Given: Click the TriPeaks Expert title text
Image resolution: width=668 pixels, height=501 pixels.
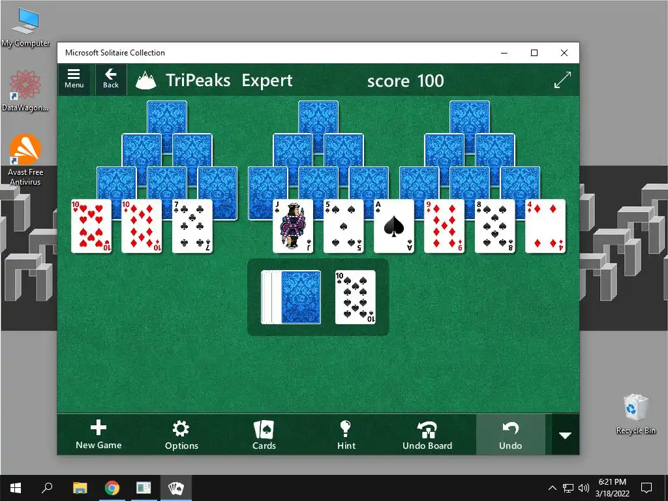Looking at the screenshot, I should (x=229, y=80).
